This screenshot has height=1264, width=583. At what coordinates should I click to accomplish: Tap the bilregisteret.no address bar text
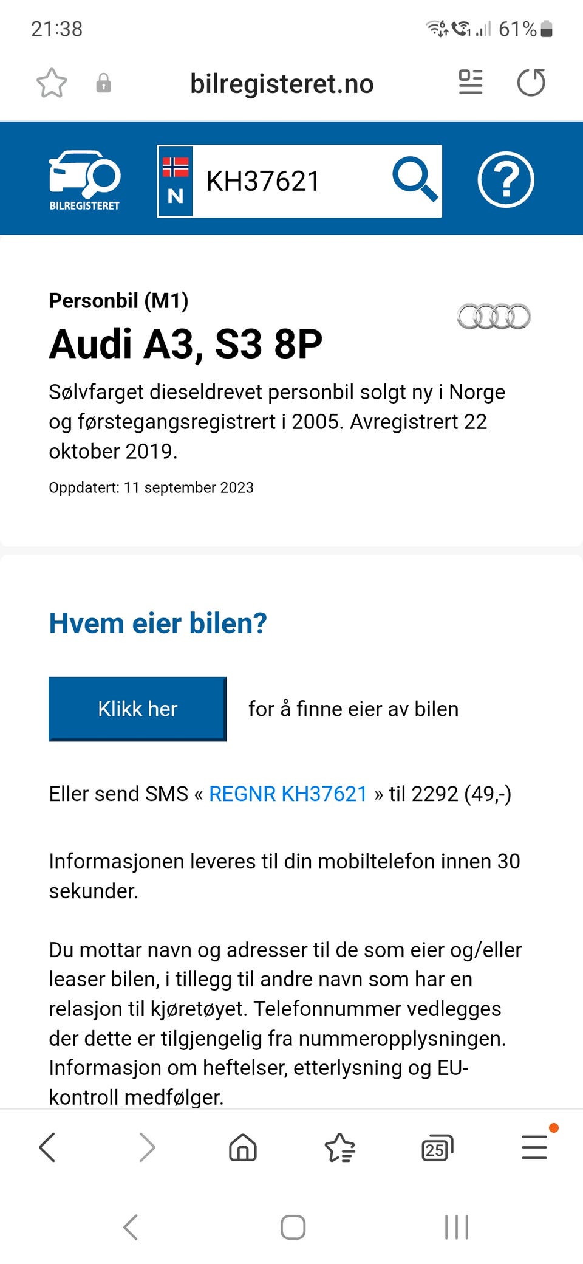click(282, 84)
